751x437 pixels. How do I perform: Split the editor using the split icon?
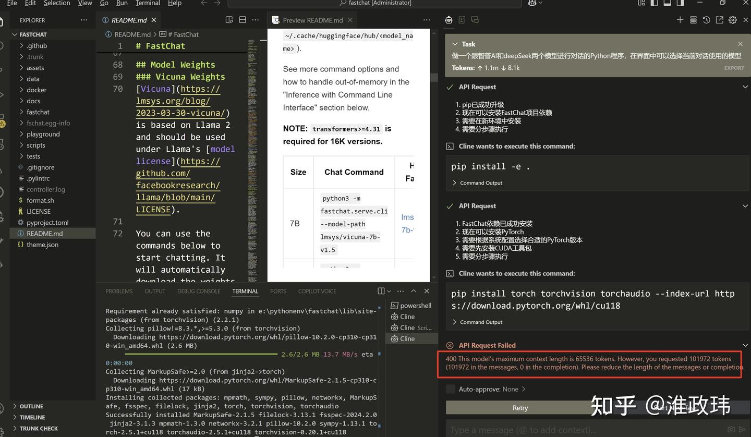point(242,19)
